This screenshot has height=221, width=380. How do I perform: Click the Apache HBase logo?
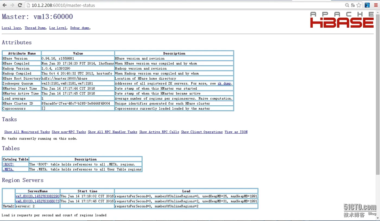coord(342,20)
